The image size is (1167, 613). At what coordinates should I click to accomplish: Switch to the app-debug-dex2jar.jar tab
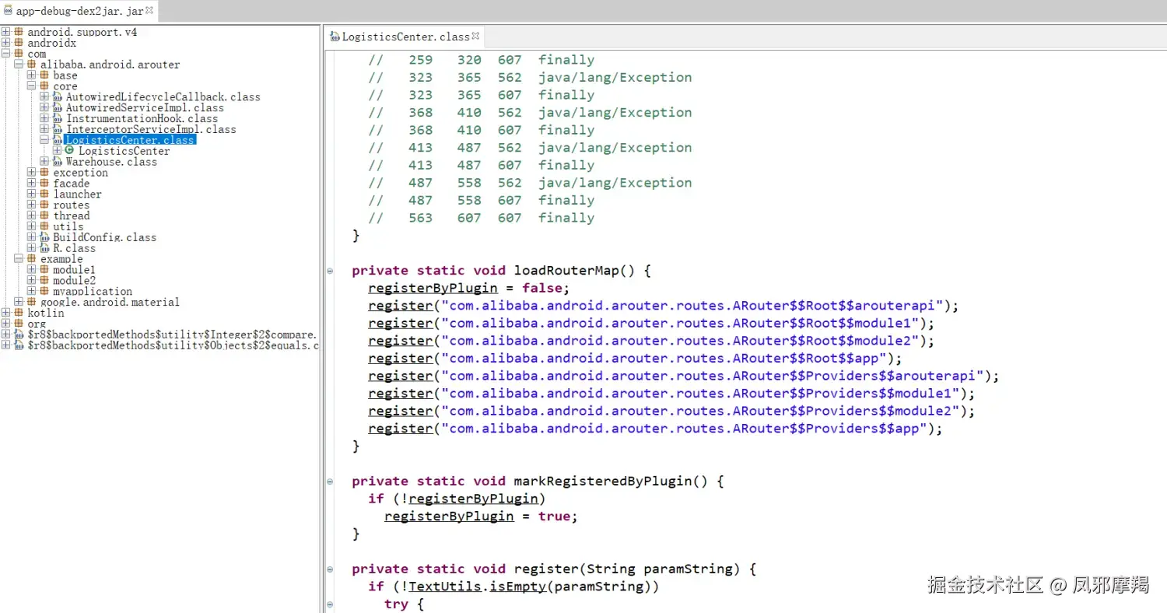tap(79, 12)
